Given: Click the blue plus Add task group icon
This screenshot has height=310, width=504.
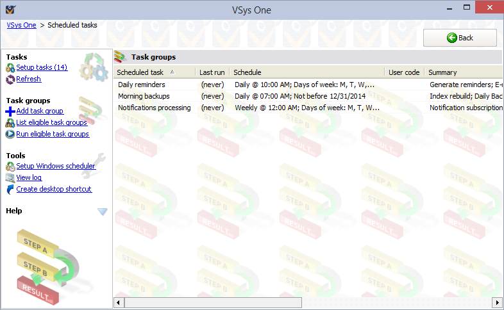Looking at the screenshot, I should pyautogui.click(x=10, y=111).
